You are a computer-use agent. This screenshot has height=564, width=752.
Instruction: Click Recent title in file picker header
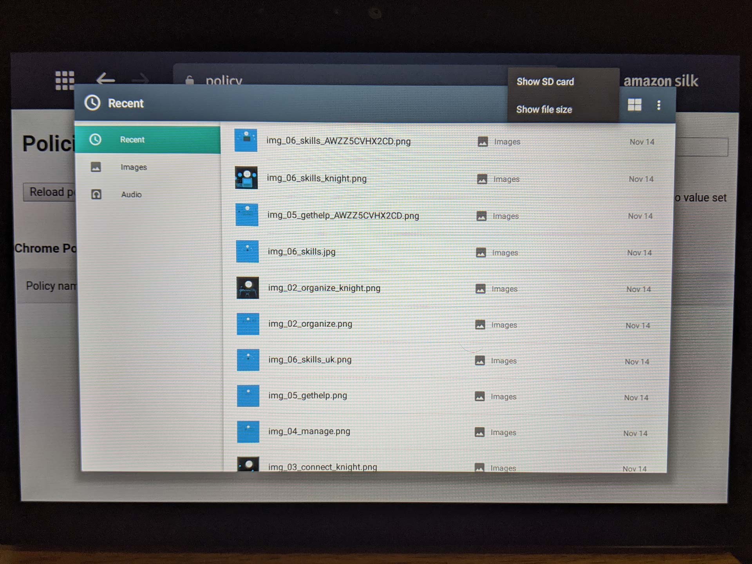point(126,103)
